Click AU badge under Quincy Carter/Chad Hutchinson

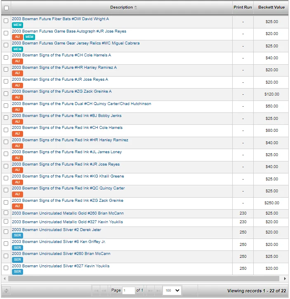coord(17,110)
